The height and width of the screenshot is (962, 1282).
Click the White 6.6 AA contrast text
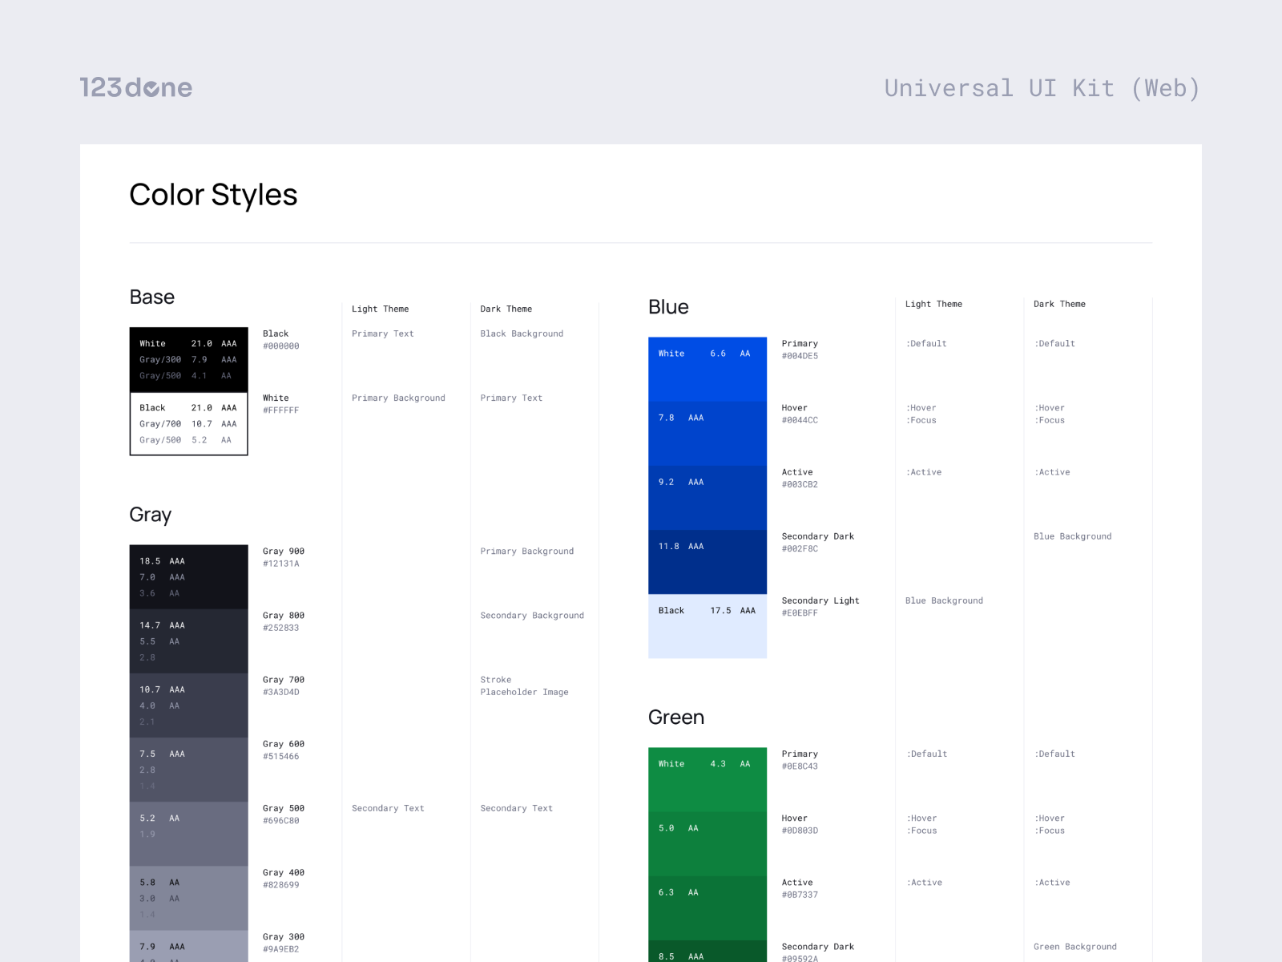[x=704, y=354]
